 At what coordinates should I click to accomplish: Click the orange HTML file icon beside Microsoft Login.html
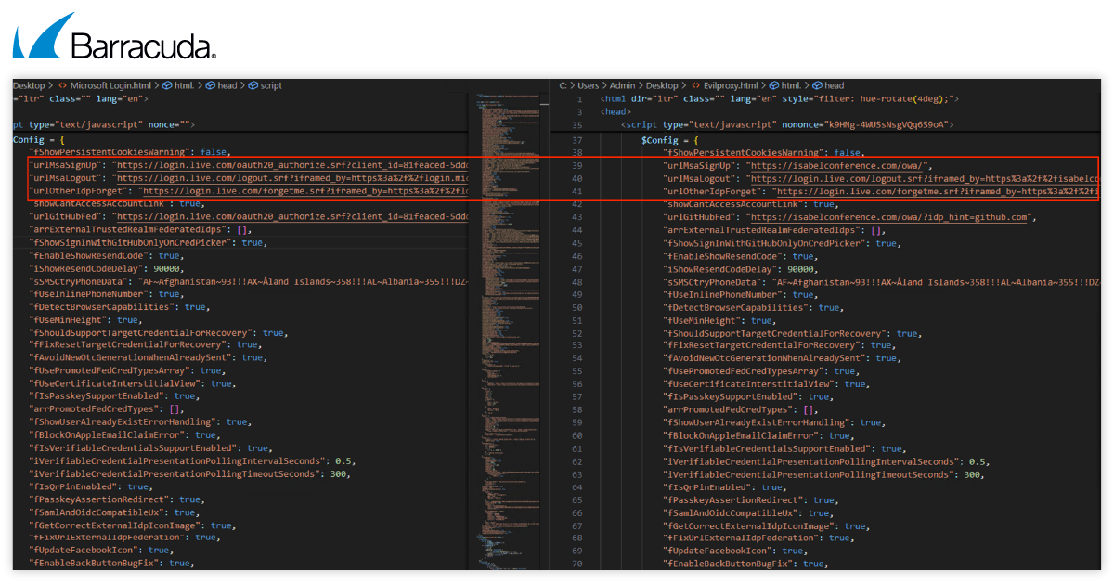pos(63,85)
